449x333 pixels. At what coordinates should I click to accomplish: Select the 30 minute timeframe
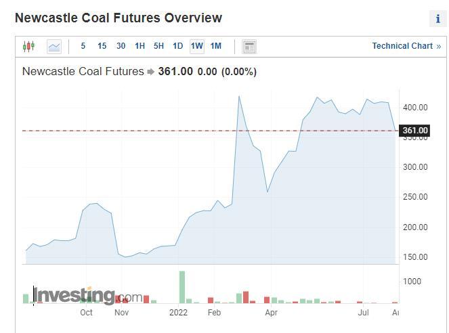(x=121, y=46)
